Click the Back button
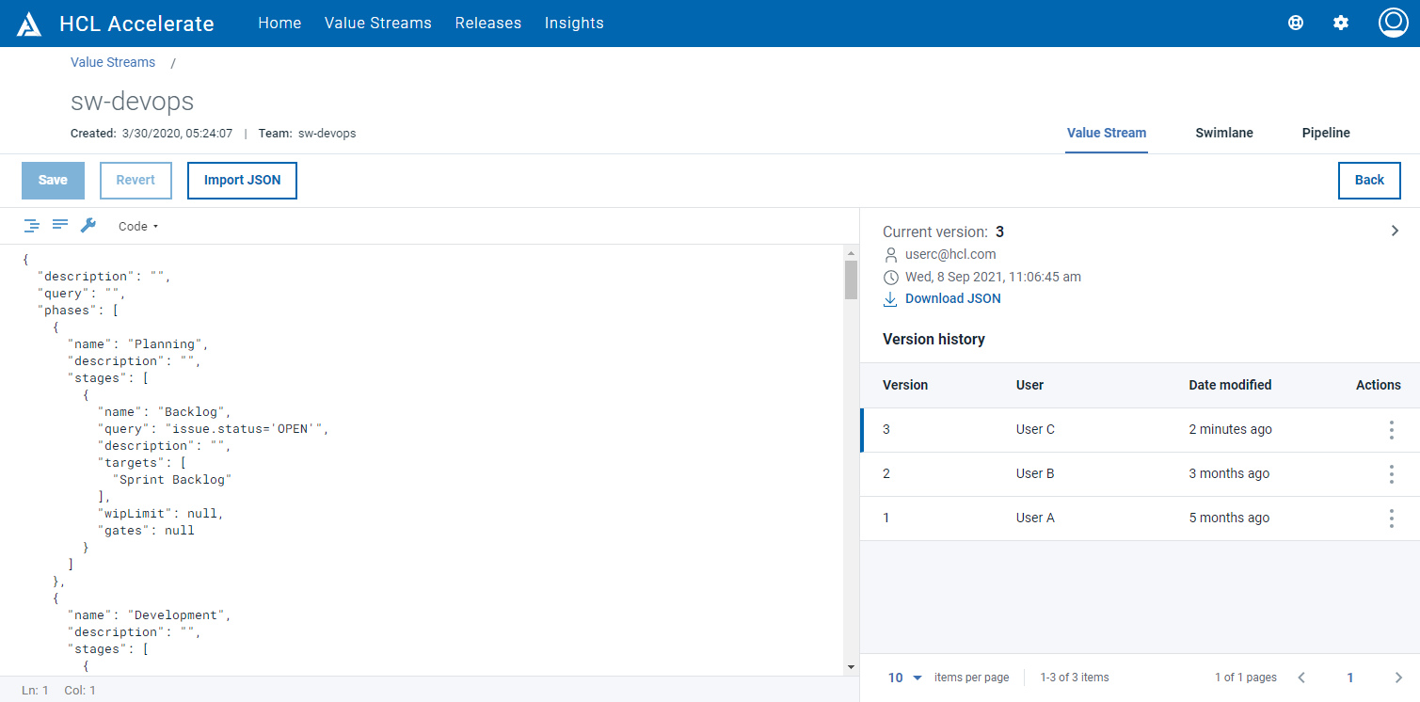 click(x=1369, y=181)
